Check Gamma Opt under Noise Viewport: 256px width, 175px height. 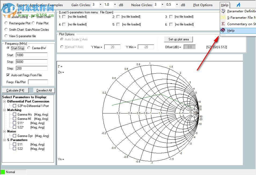coord(14,136)
